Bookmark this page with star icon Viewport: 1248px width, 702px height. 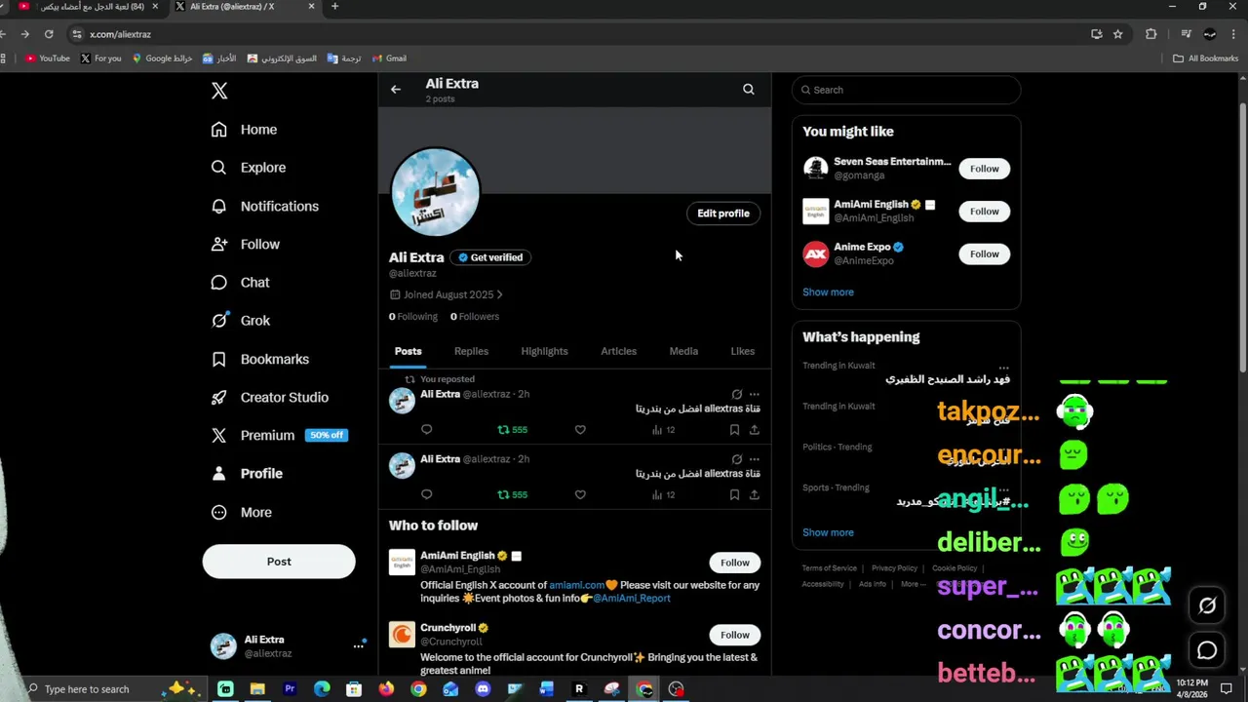coord(1118,34)
